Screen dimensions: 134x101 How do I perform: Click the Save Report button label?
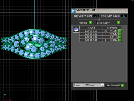(106, 23)
